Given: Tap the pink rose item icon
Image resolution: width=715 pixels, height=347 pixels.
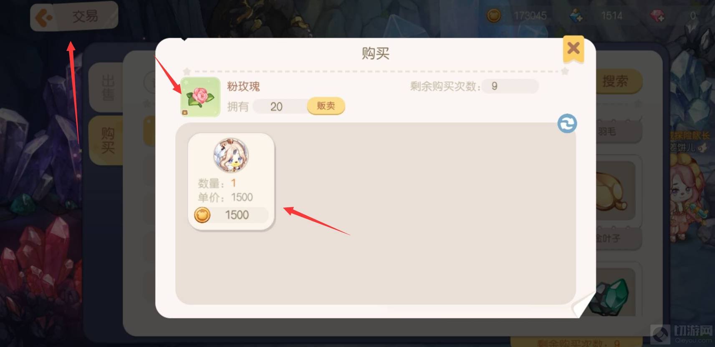Looking at the screenshot, I should pyautogui.click(x=200, y=97).
